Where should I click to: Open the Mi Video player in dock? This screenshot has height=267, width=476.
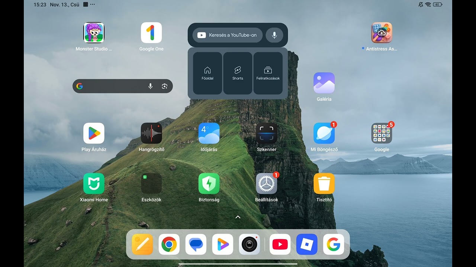pyautogui.click(x=223, y=244)
